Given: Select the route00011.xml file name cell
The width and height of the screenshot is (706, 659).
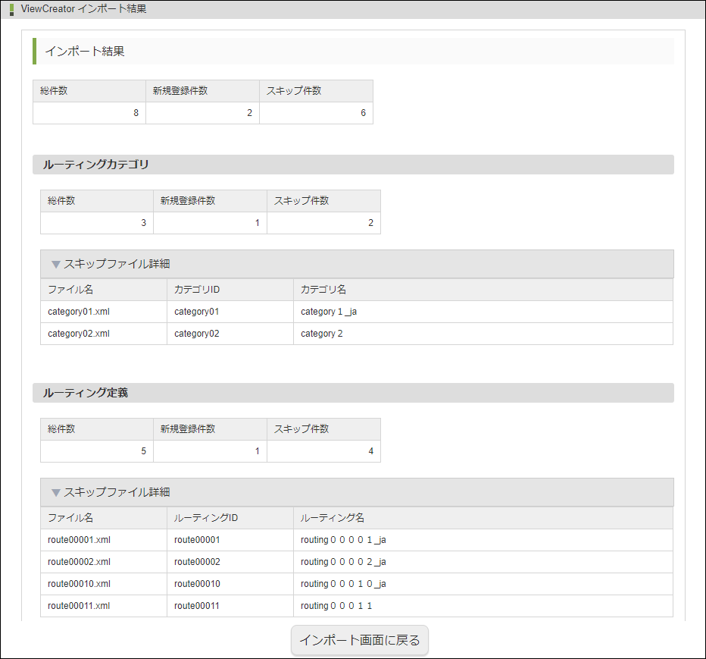Looking at the screenshot, I should tap(104, 606).
